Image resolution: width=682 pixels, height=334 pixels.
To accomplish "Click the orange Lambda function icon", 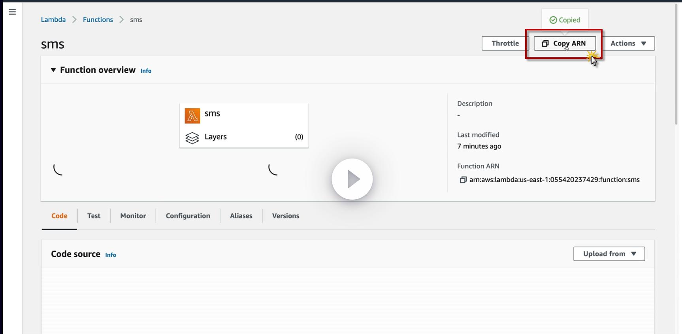I will click(192, 116).
